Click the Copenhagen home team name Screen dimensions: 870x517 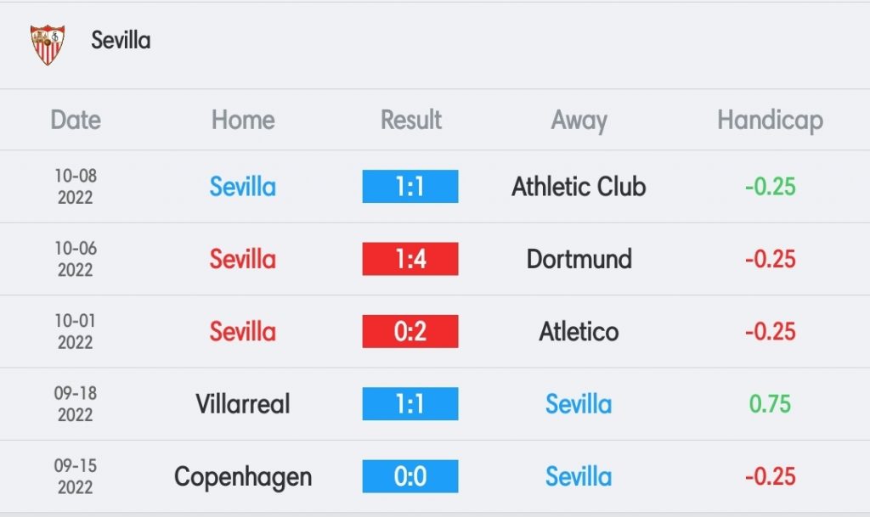coord(243,477)
